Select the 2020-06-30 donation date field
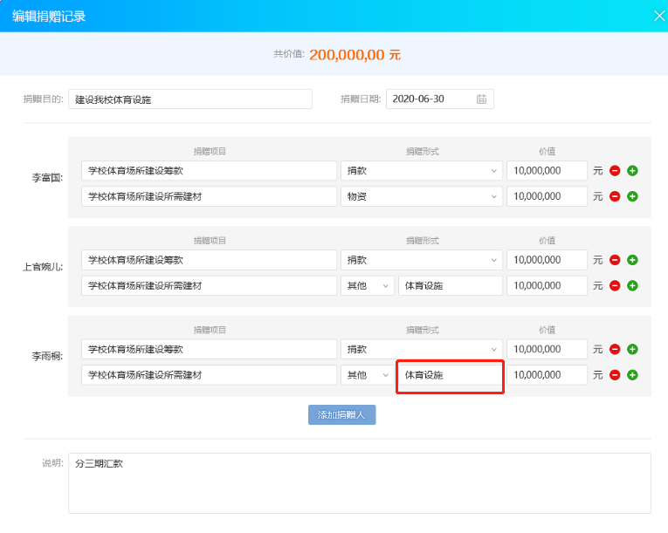 (x=439, y=99)
